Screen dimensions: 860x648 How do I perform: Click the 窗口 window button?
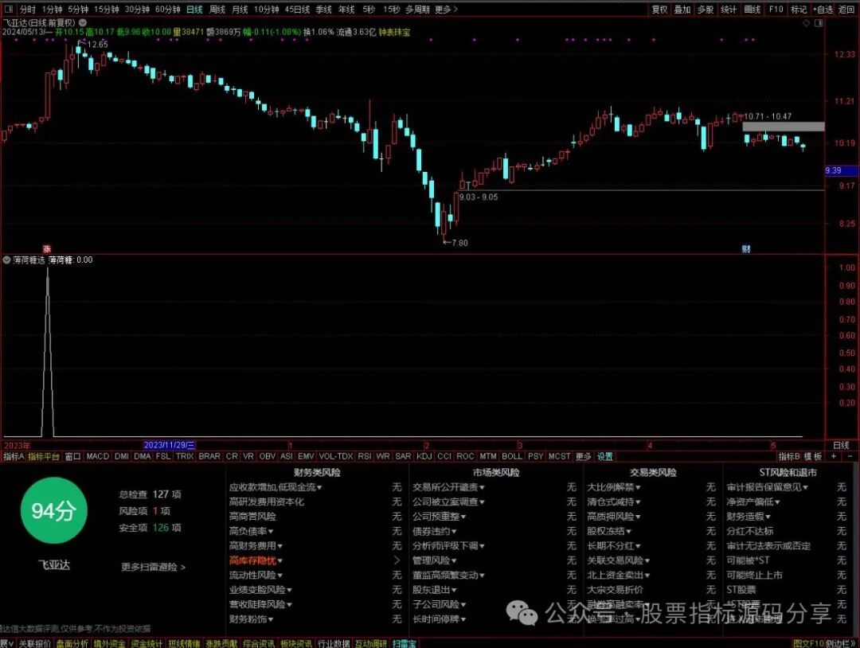73,456
